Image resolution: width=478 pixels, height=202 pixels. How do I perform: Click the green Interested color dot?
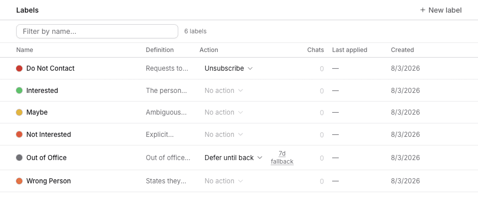point(19,91)
